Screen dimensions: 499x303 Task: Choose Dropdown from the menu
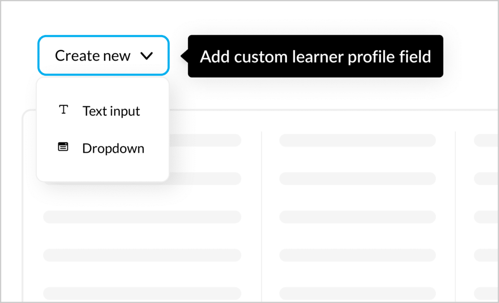pos(113,148)
